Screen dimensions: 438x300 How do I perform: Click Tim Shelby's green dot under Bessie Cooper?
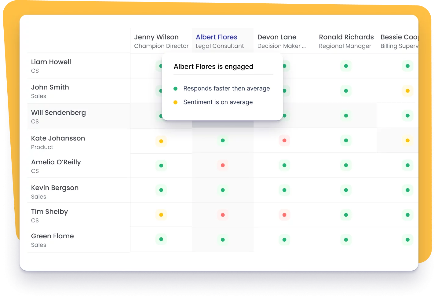tap(408, 215)
